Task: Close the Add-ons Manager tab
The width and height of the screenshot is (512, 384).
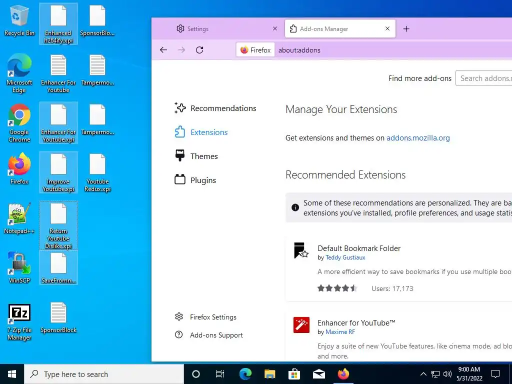Action: pyautogui.click(x=387, y=28)
